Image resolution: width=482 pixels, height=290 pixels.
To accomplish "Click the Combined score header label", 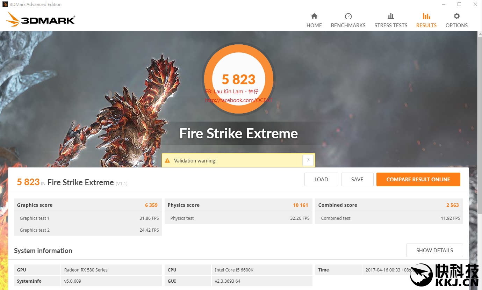I will coord(338,205).
